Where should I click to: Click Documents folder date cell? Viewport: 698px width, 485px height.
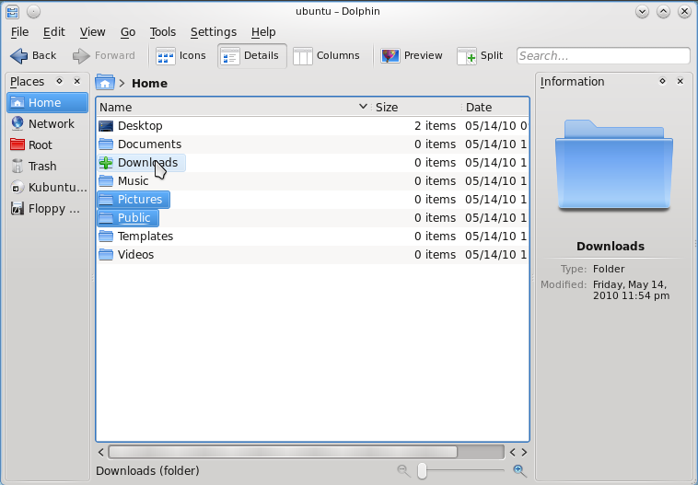(496, 144)
